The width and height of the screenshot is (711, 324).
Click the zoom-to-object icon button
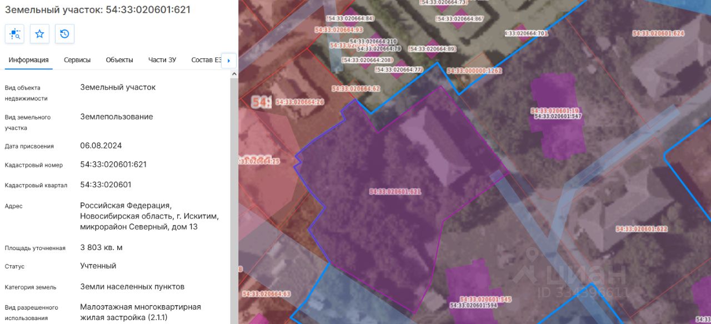(x=14, y=34)
